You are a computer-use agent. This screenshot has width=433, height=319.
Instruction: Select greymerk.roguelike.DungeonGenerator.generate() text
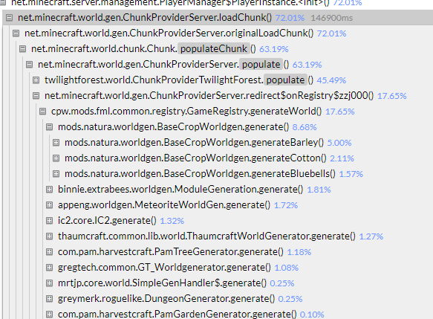(166, 299)
